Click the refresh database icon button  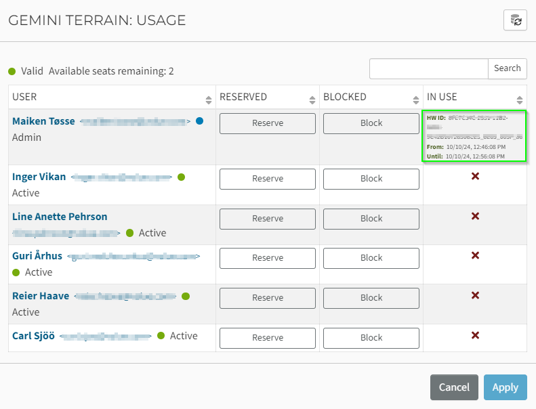pyautogui.click(x=515, y=20)
